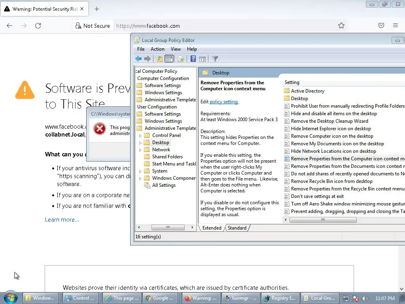Open the File menu in Group Policy Editor
405x304 pixels.
pyautogui.click(x=141, y=49)
